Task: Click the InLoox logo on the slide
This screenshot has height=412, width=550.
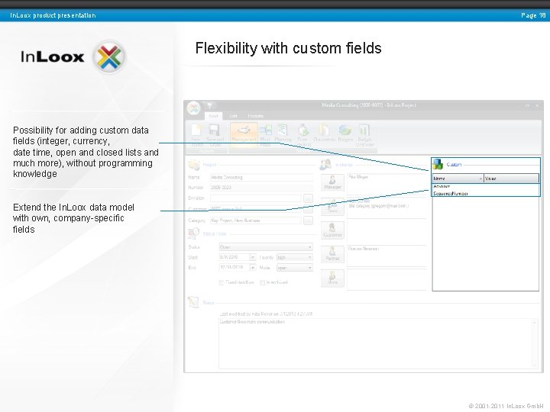Action: [73, 56]
